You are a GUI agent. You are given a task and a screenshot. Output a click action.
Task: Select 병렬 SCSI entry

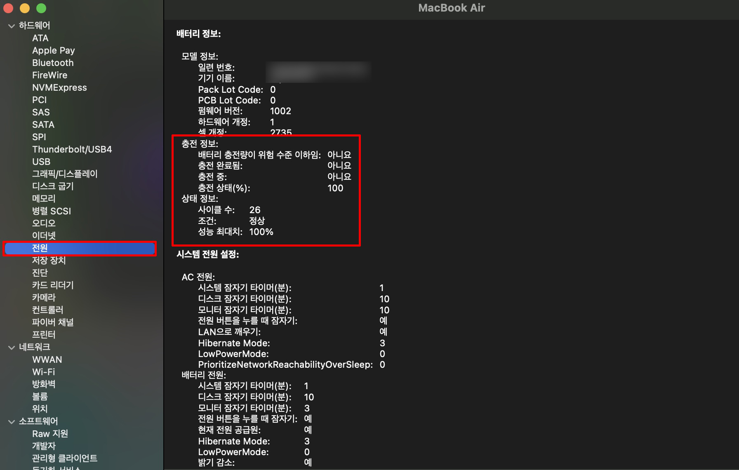coord(52,211)
